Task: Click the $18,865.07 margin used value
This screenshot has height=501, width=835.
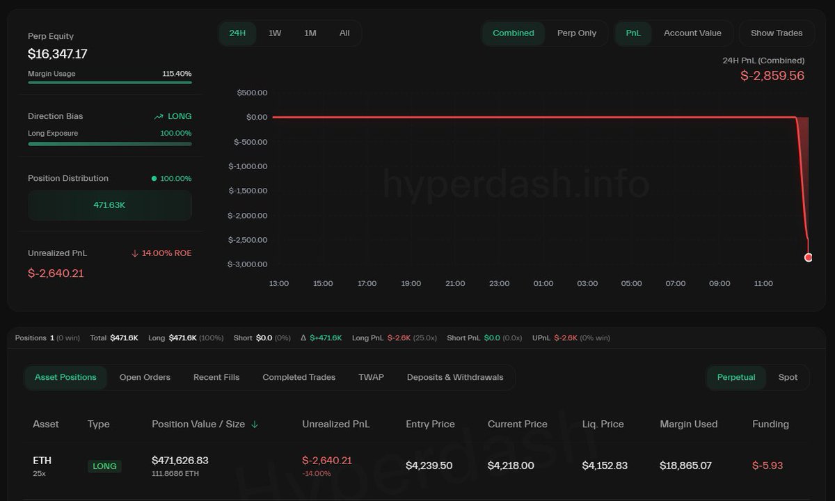Action: (x=686, y=466)
